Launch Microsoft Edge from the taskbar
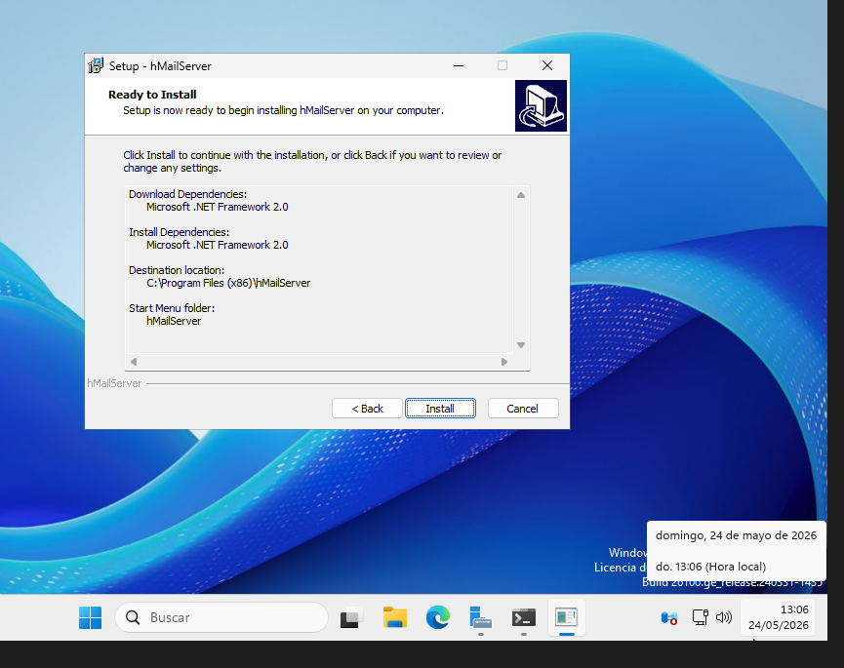This screenshot has width=844, height=668. tap(437, 617)
